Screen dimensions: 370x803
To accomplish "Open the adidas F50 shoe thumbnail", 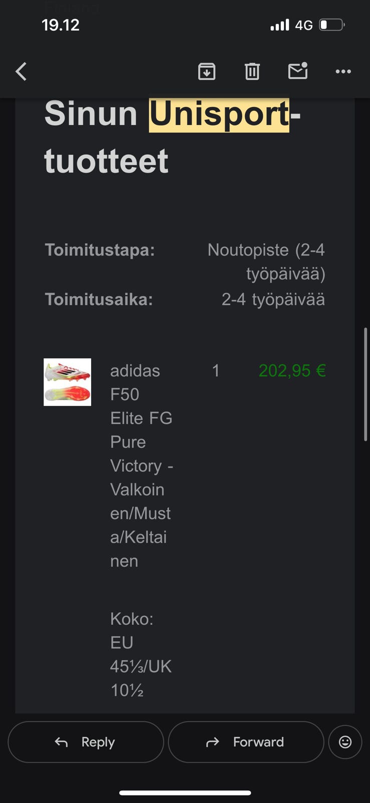I will pos(68,382).
